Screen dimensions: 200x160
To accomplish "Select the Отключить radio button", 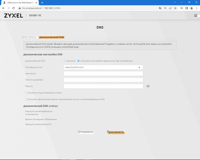I will click(x=78, y=61).
